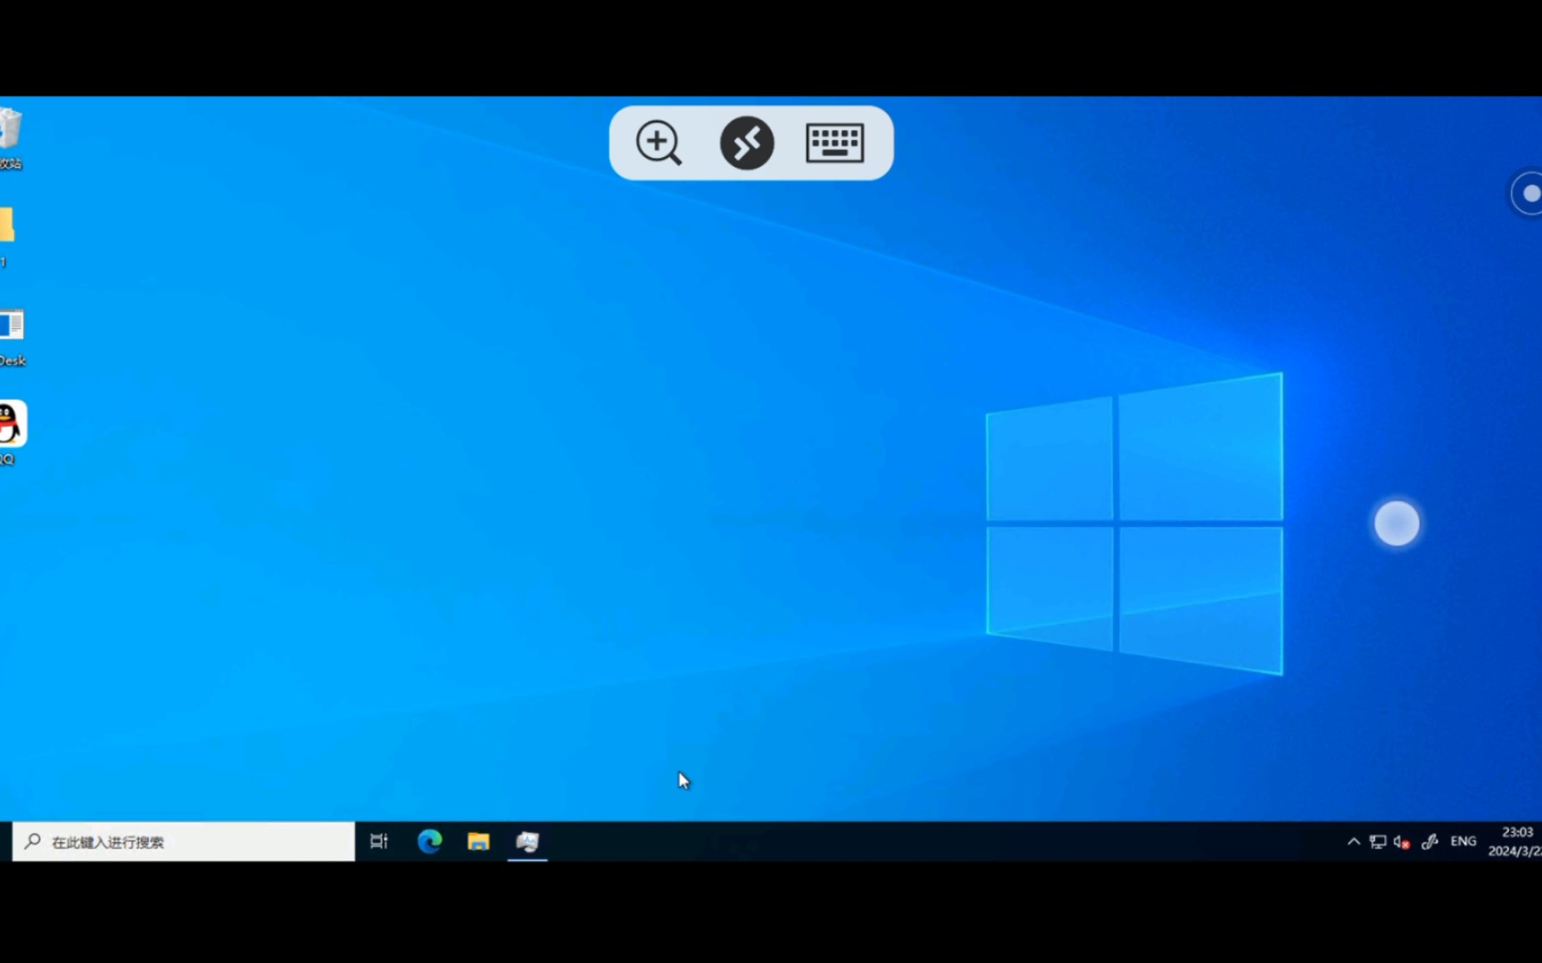Select the Recycle Bin desktop icon

[x=11, y=138]
